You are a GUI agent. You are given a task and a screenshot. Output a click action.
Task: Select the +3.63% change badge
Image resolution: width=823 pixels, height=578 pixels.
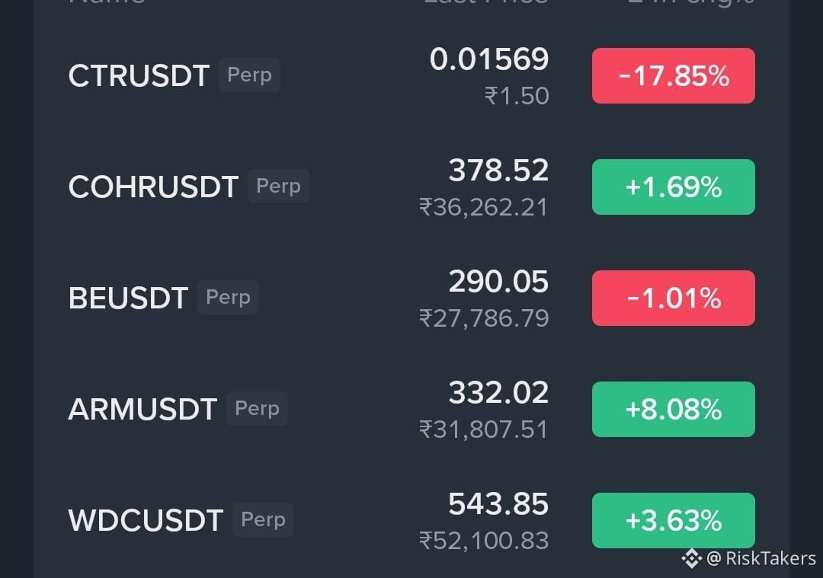click(x=674, y=520)
